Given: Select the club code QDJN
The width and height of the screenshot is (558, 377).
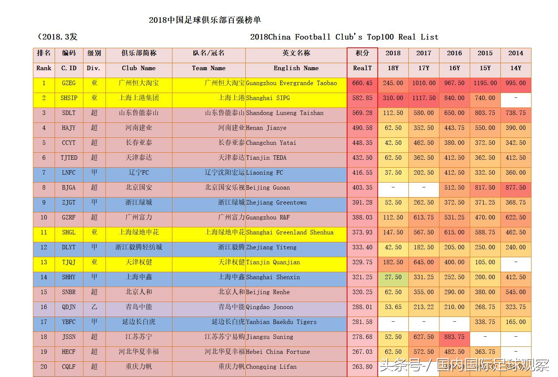Looking at the screenshot, I should click(69, 307).
